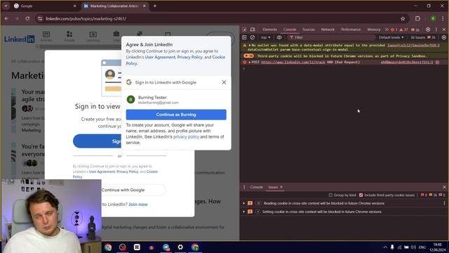This screenshot has height=253, width=449.
Task: Click the DevTools inspect element picker icon
Action: (x=244, y=30)
